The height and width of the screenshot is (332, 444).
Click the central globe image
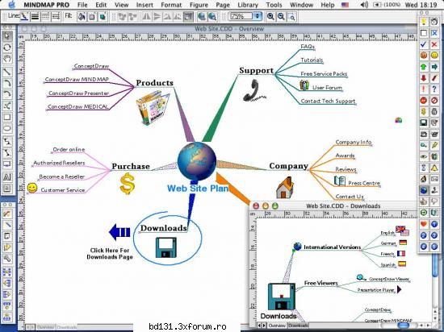click(197, 162)
